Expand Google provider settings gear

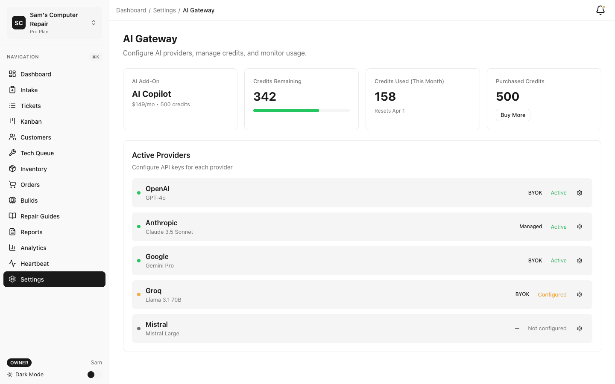(579, 260)
